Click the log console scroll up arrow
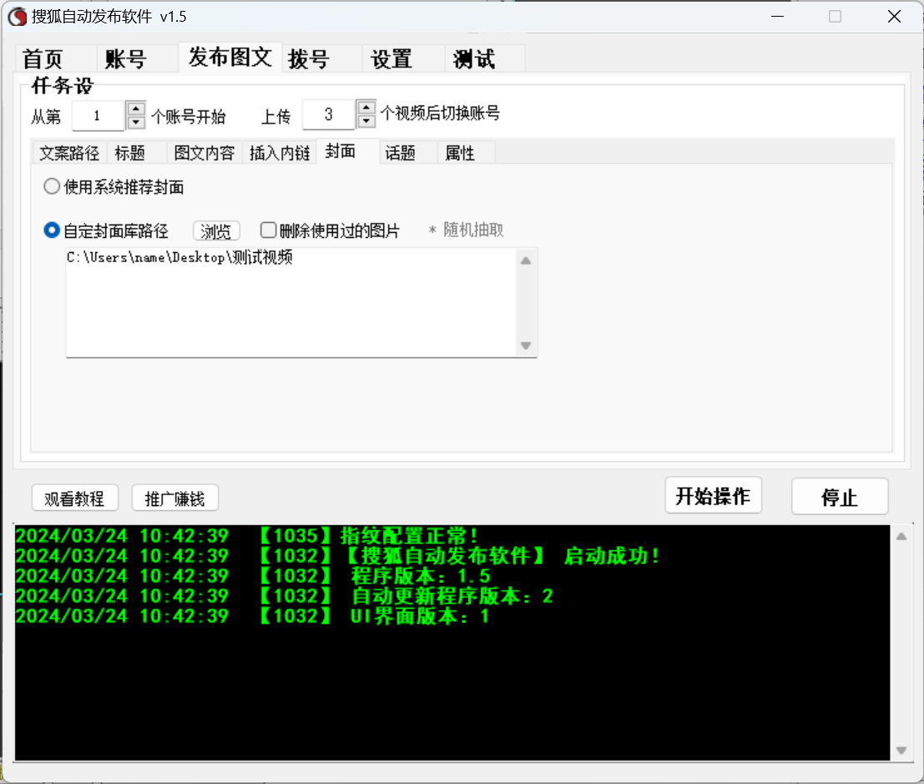 pyautogui.click(x=901, y=536)
